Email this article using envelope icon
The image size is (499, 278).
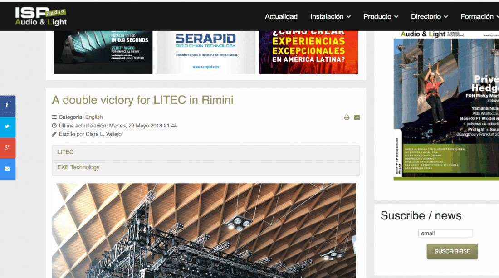(x=357, y=117)
